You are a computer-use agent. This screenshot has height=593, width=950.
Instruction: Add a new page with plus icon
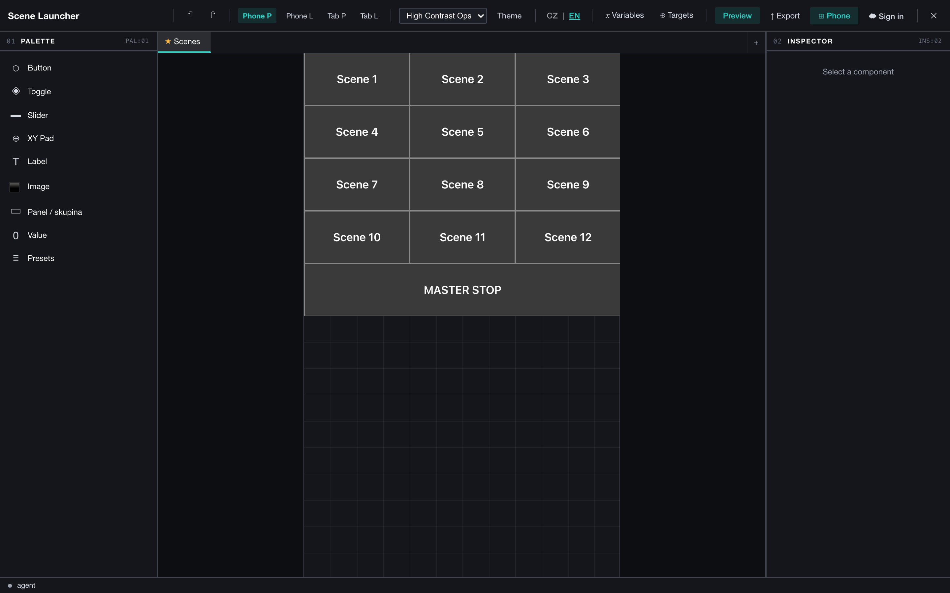tap(756, 43)
